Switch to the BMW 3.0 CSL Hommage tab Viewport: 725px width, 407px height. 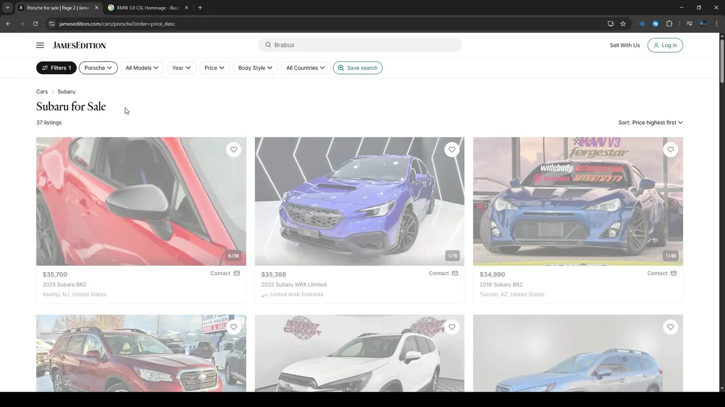pos(148,8)
